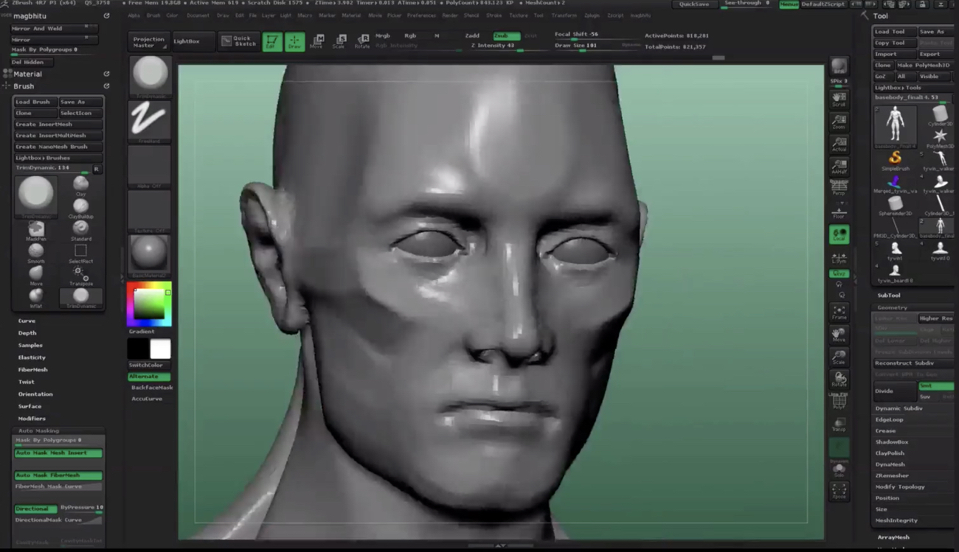Toggle Directional auto masking

[x=35, y=509]
